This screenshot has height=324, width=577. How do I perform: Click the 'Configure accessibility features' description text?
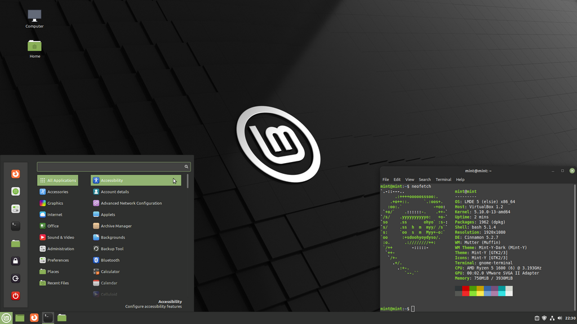pos(153,307)
